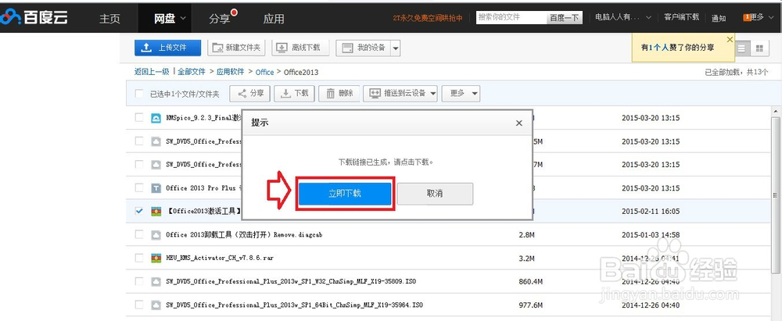Open 通知 notifications
The image size is (782, 321).
719,18
